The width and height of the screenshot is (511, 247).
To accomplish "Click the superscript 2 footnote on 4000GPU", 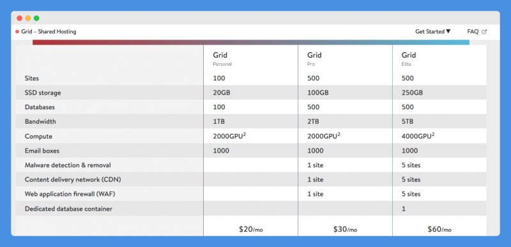I will pyautogui.click(x=433, y=134).
